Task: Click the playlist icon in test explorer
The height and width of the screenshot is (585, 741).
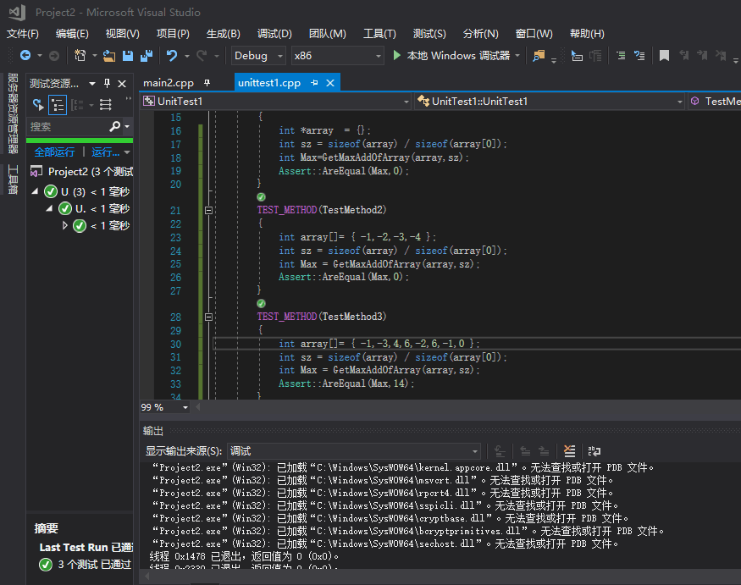Action: [x=105, y=104]
